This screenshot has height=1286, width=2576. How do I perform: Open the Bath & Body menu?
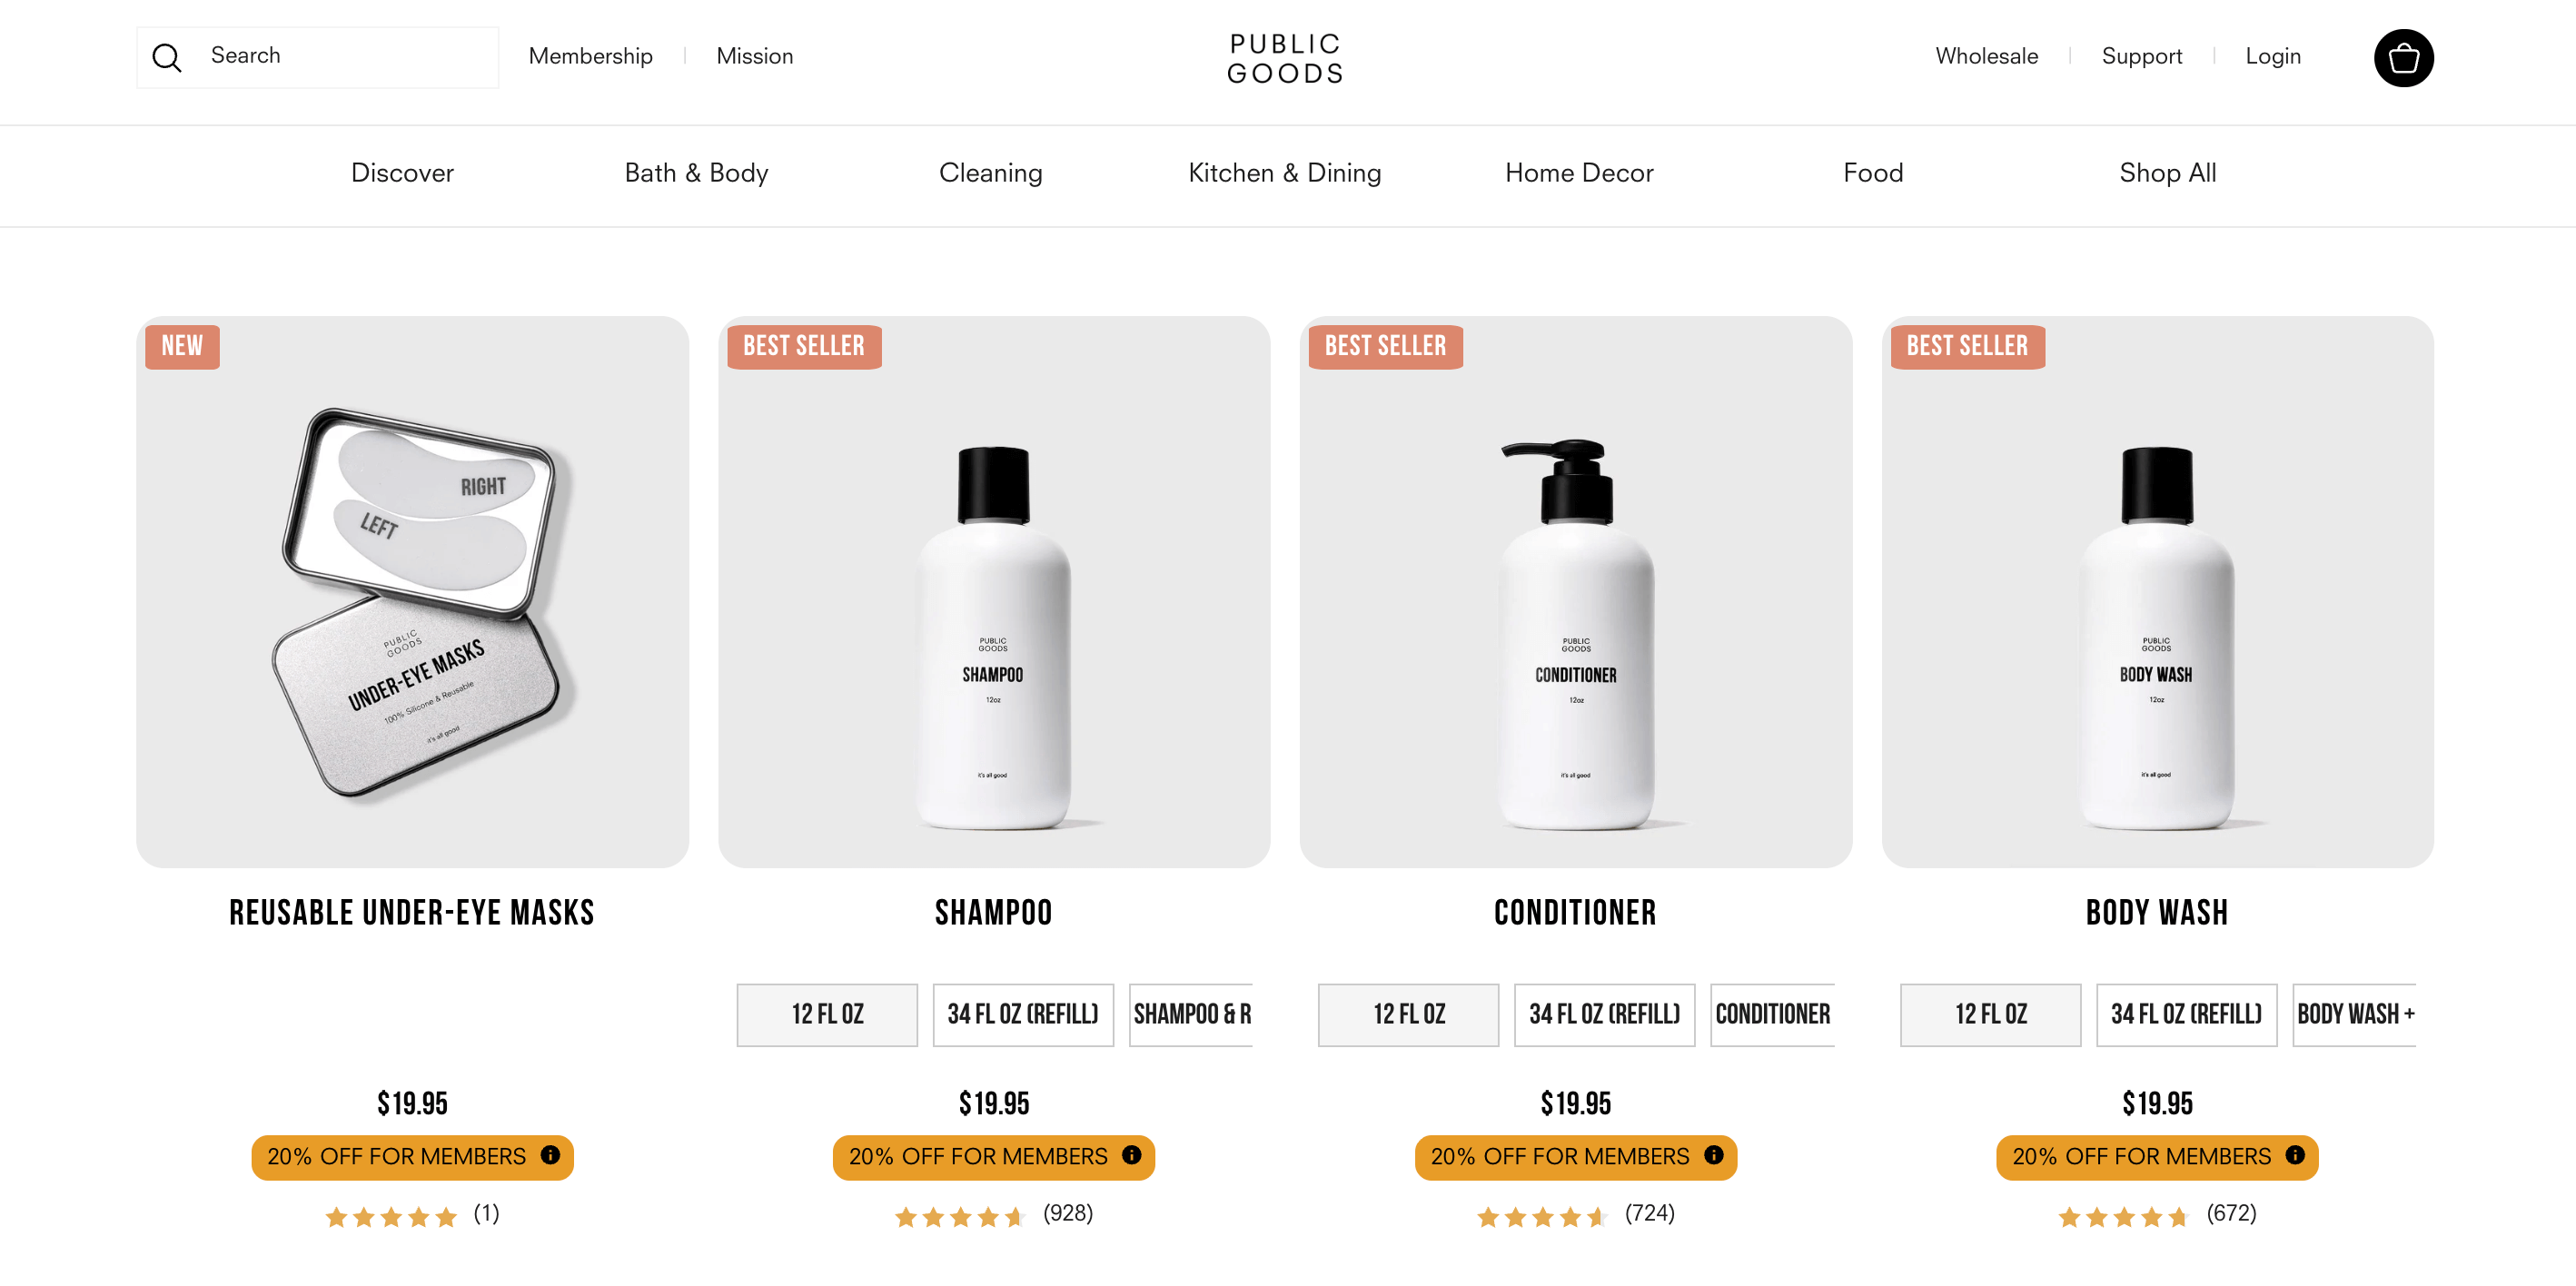pyautogui.click(x=696, y=173)
